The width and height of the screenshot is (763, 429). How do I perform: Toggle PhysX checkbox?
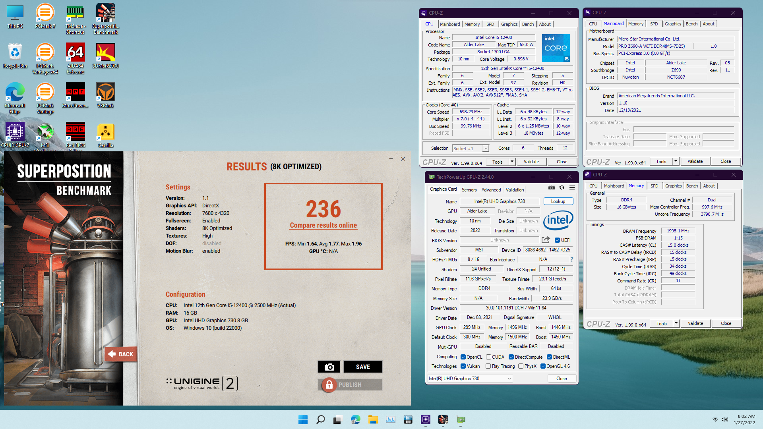(521, 366)
